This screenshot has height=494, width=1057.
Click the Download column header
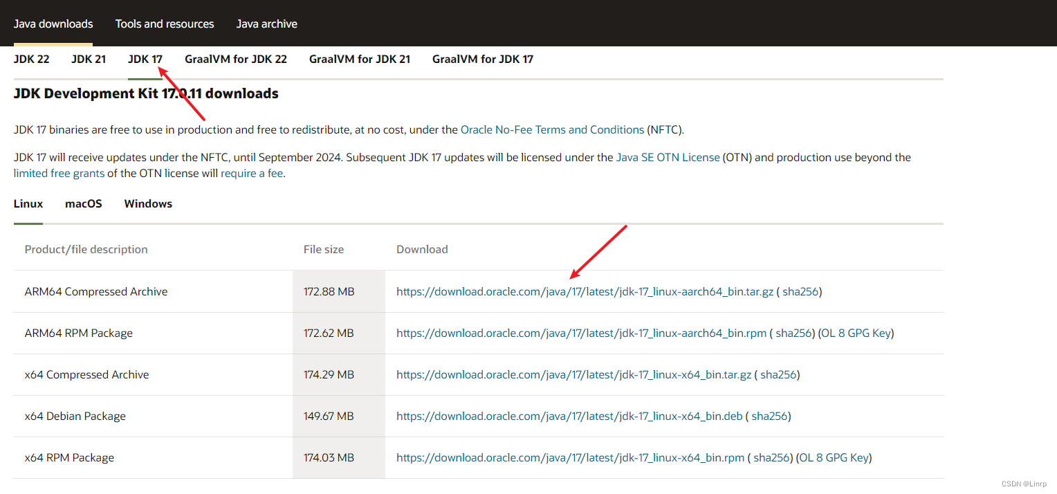pyautogui.click(x=422, y=249)
